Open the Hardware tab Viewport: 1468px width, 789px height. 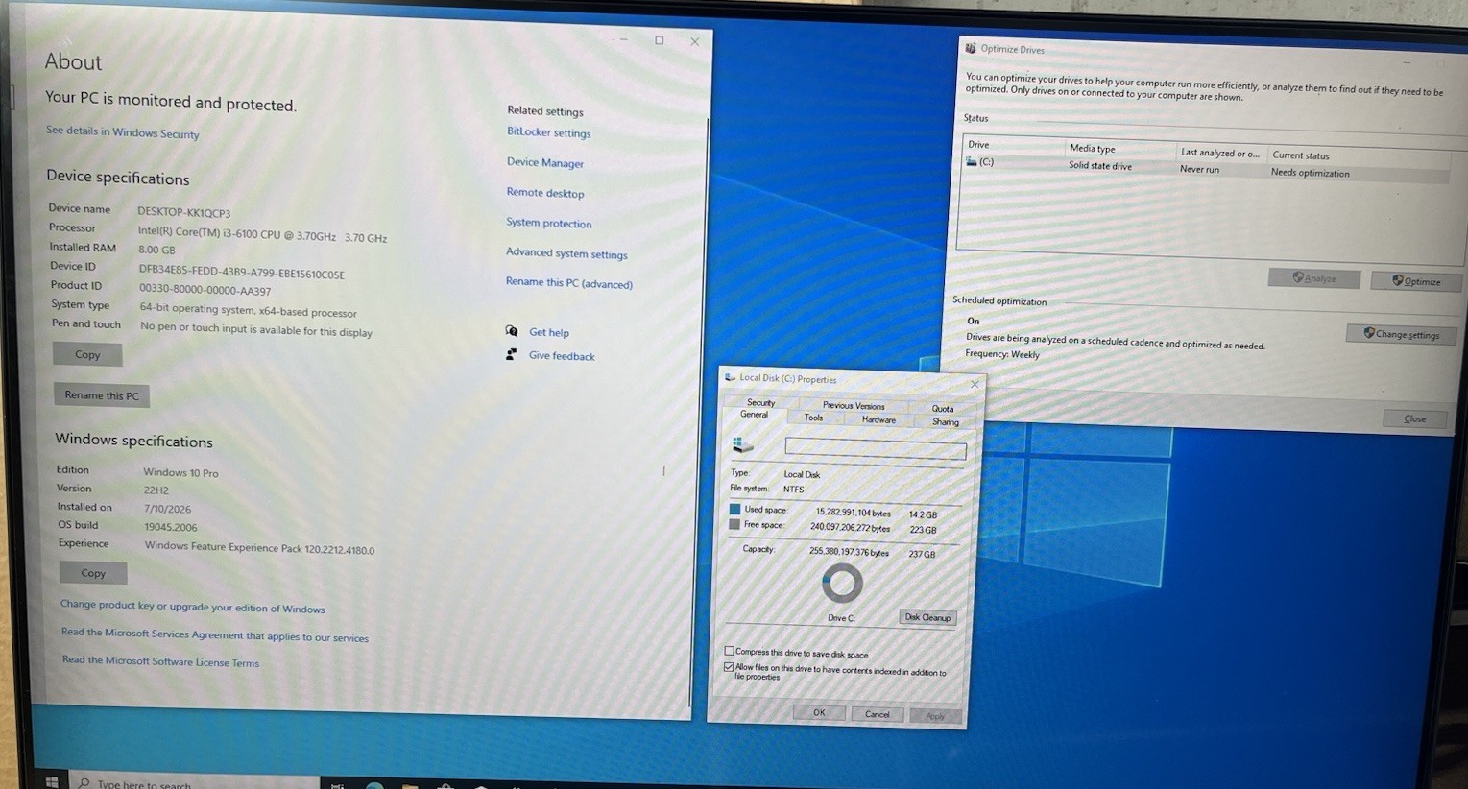point(878,419)
